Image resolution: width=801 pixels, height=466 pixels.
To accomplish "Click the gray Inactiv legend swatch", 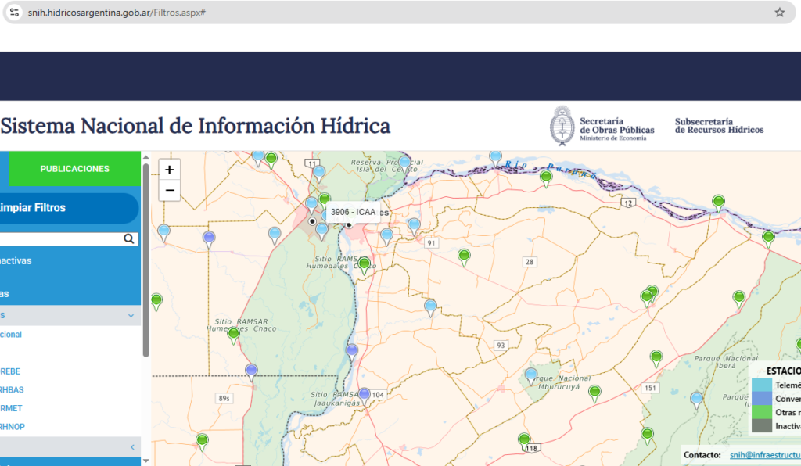I will pos(762,425).
